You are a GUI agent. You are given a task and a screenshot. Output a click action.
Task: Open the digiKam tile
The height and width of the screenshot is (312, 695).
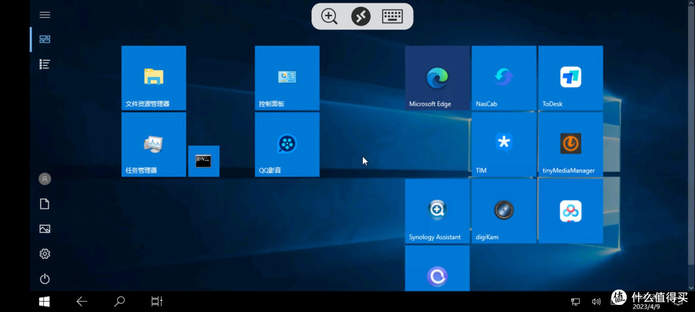point(504,211)
